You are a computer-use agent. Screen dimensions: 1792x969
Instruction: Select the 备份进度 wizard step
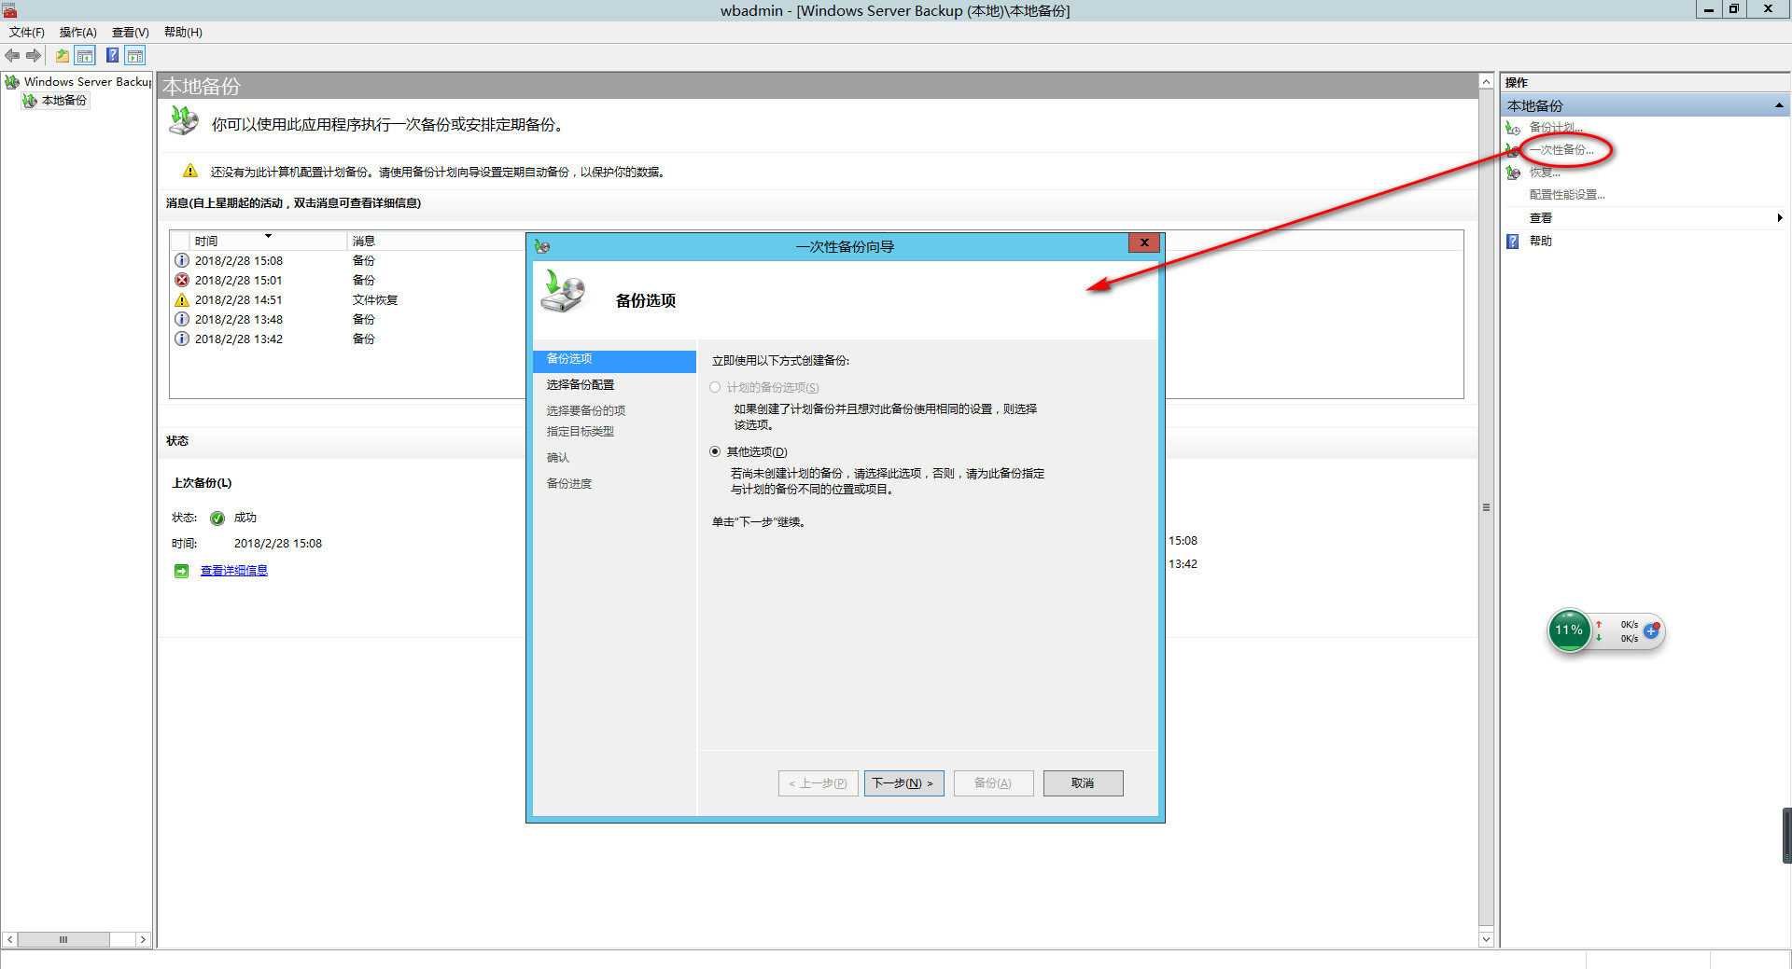click(569, 483)
